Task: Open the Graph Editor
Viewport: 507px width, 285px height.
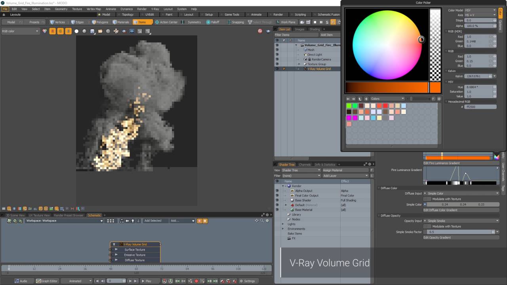Action: tap(47, 281)
